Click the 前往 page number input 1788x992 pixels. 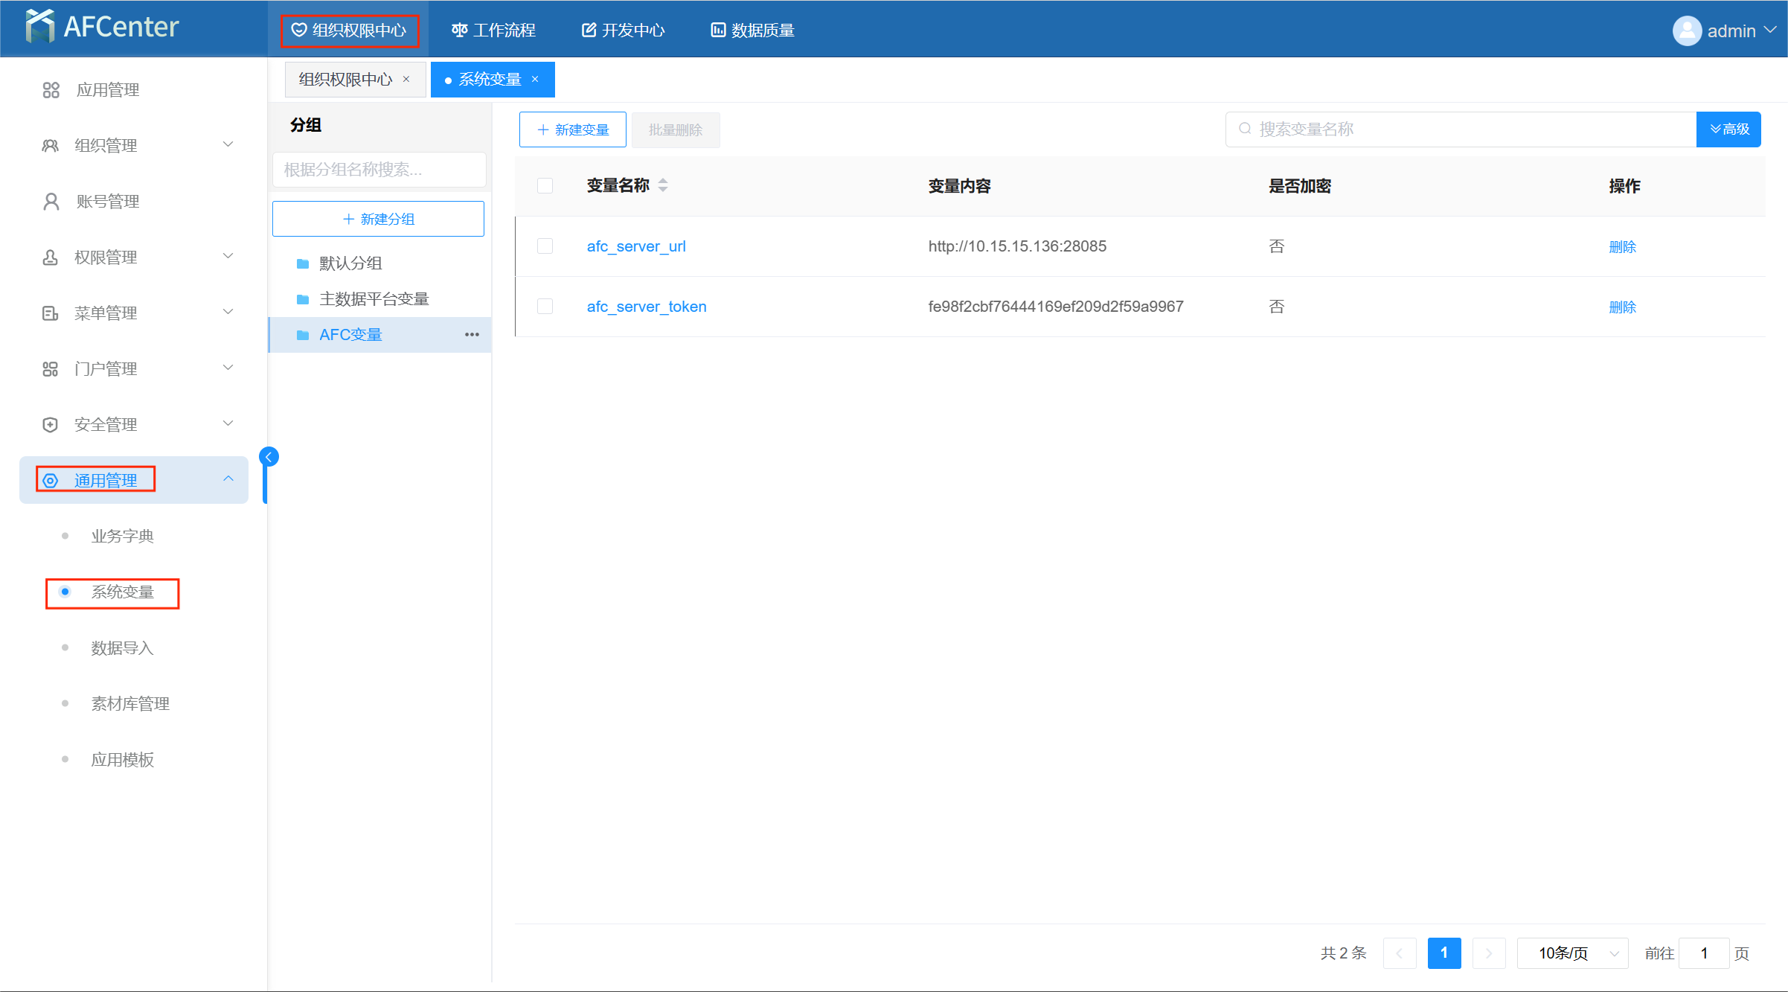pos(1704,953)
